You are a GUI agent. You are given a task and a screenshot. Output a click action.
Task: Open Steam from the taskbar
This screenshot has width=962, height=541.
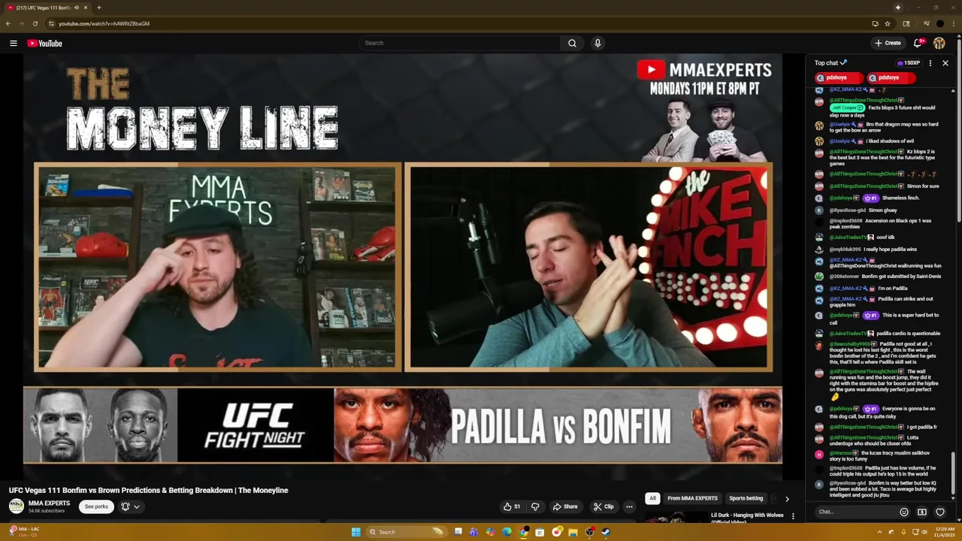606,532
